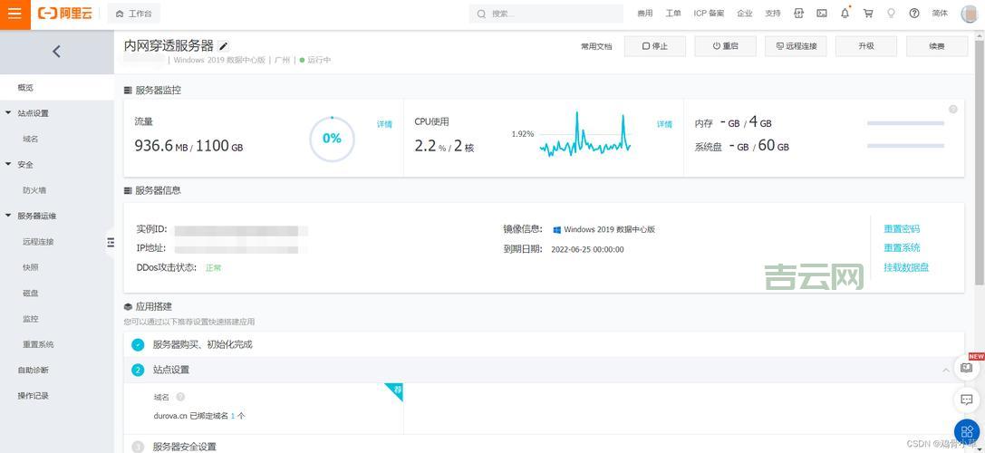The width and height of the screenshot is (985, 453).
Task: Collapse the 服务器运维 sidebar group
Action: click(x=9, y=217)
